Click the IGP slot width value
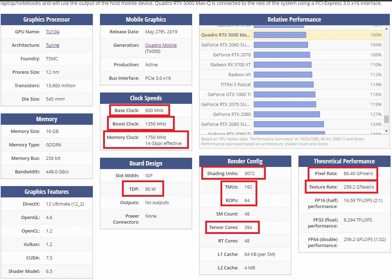 149,176
